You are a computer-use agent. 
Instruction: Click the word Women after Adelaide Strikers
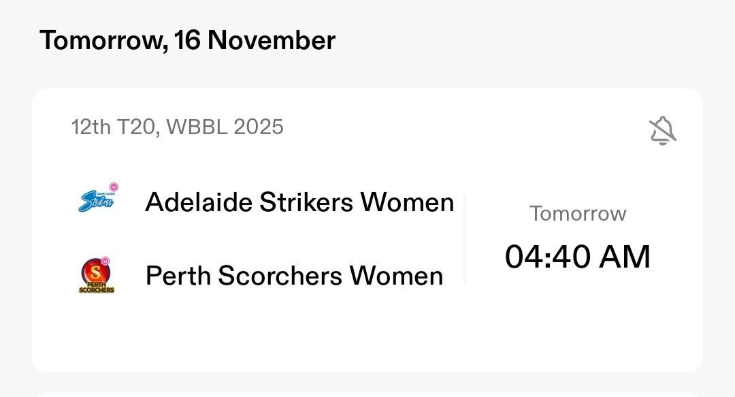407,202
